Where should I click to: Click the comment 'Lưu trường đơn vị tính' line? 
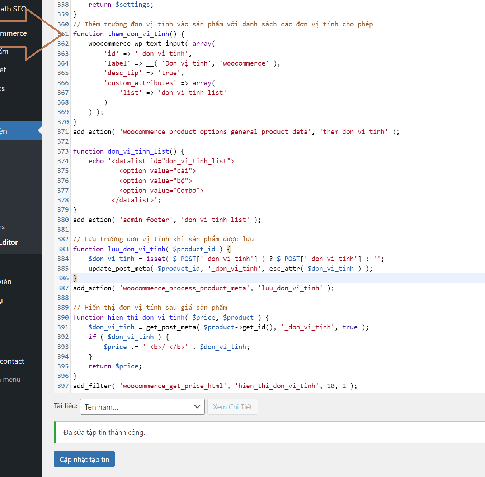(x=163, y=239)
